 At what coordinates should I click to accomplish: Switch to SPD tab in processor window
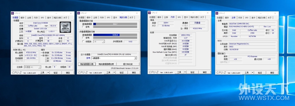coord(42,18)
